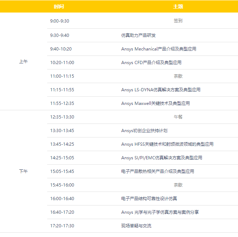Image resolution: width=238 pixels, height=237 pixels.
Task: Select 现场答疑与交流 topic
Action: 136,226
